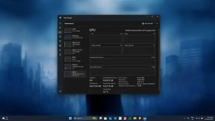Show hidden system tray icons

184,118
